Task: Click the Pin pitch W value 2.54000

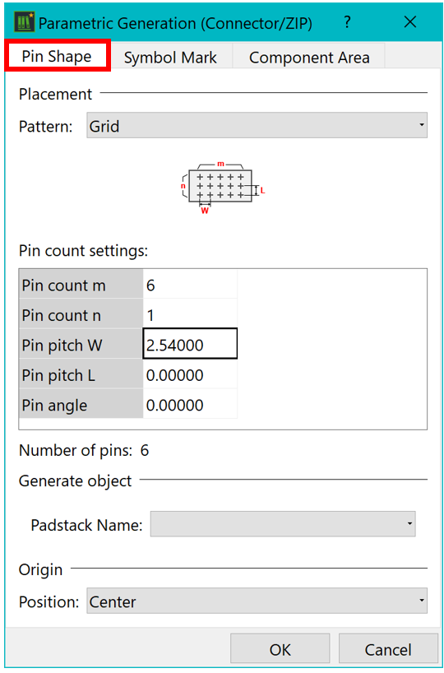Action: tap(190, 344)
